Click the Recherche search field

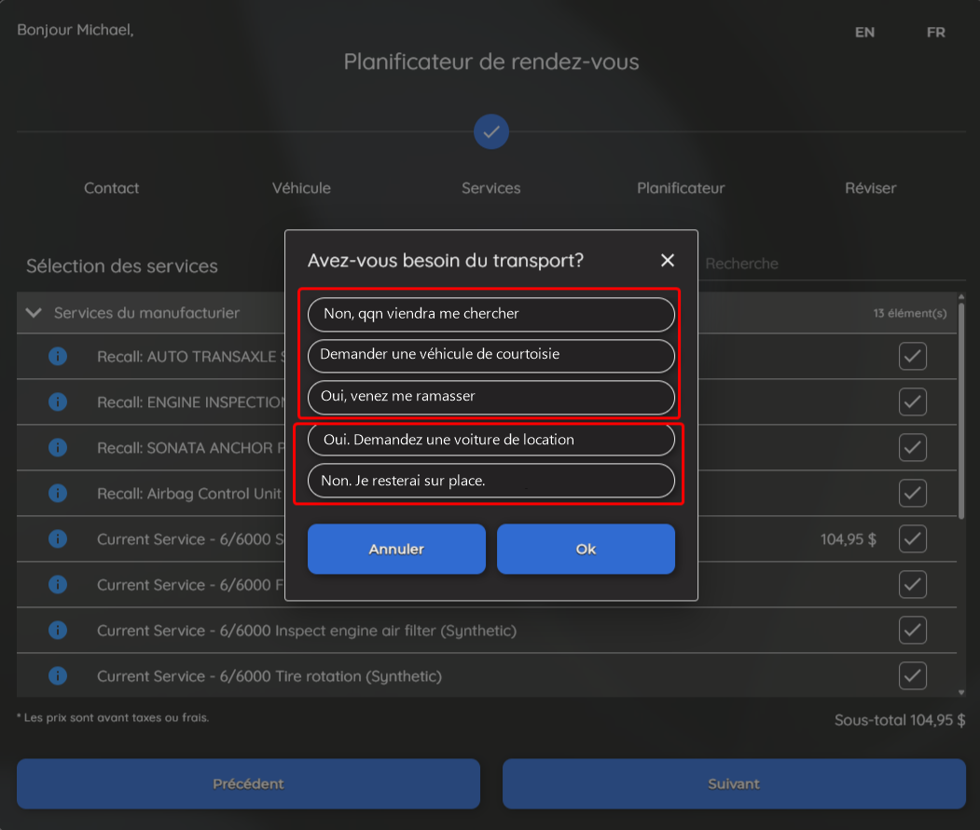pos(821,264)
